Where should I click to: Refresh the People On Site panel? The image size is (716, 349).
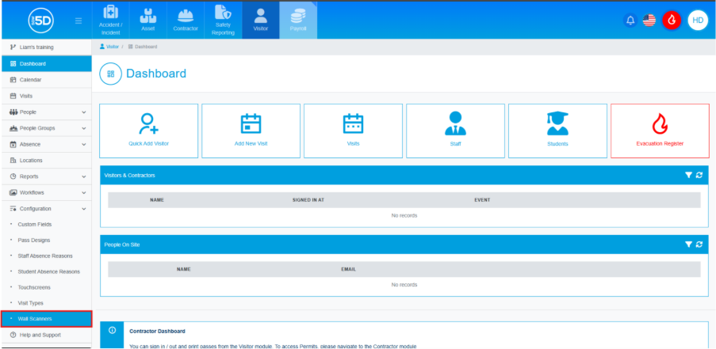(699, 245)
